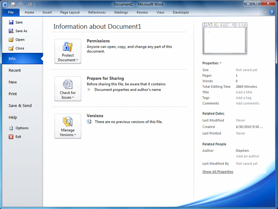
Task: Switch to the Page Layout tab
Action: pyautogui.click(x=70, y=12)
